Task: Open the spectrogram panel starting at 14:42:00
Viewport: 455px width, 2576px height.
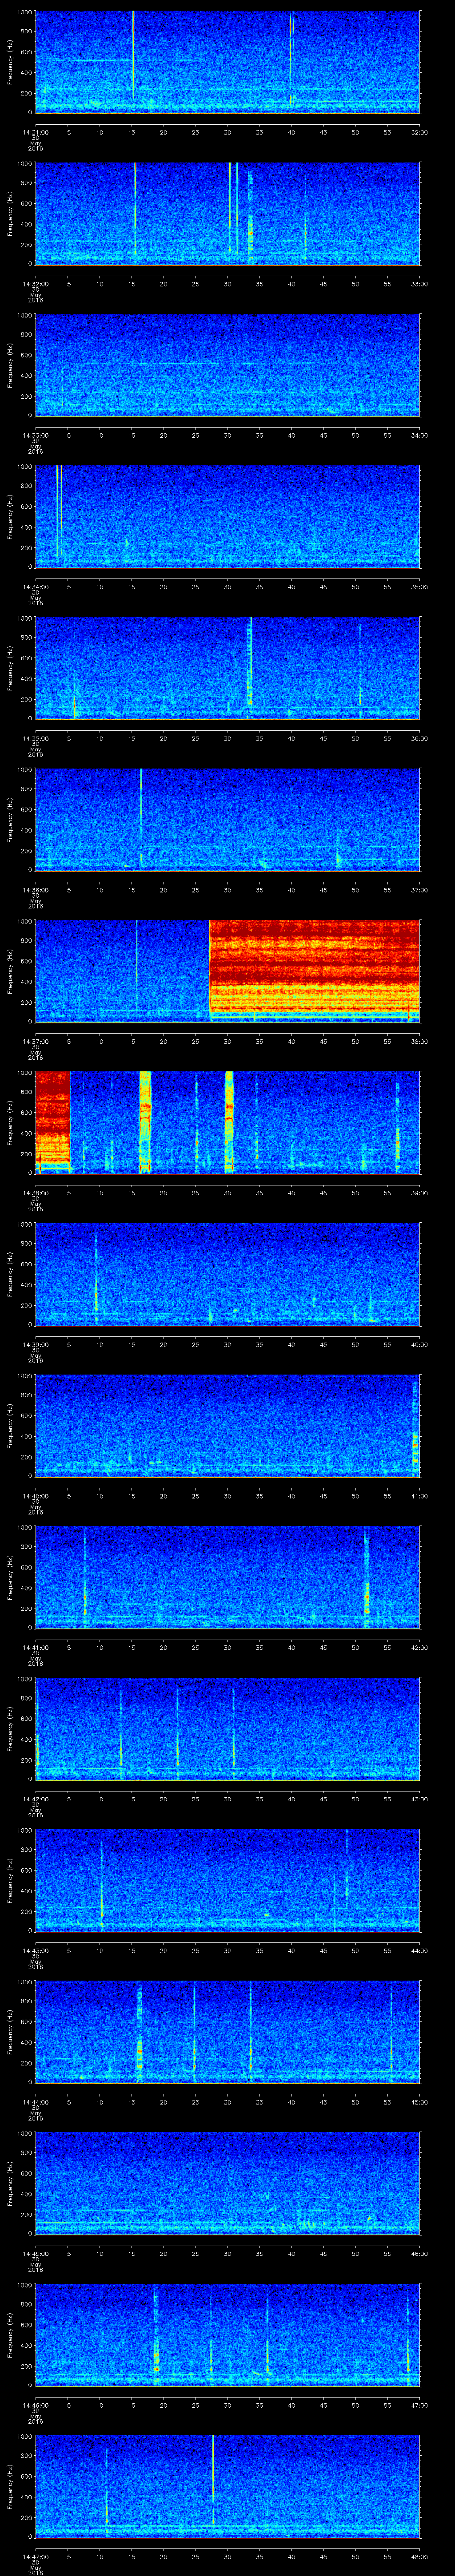Action: point(227,1729)
